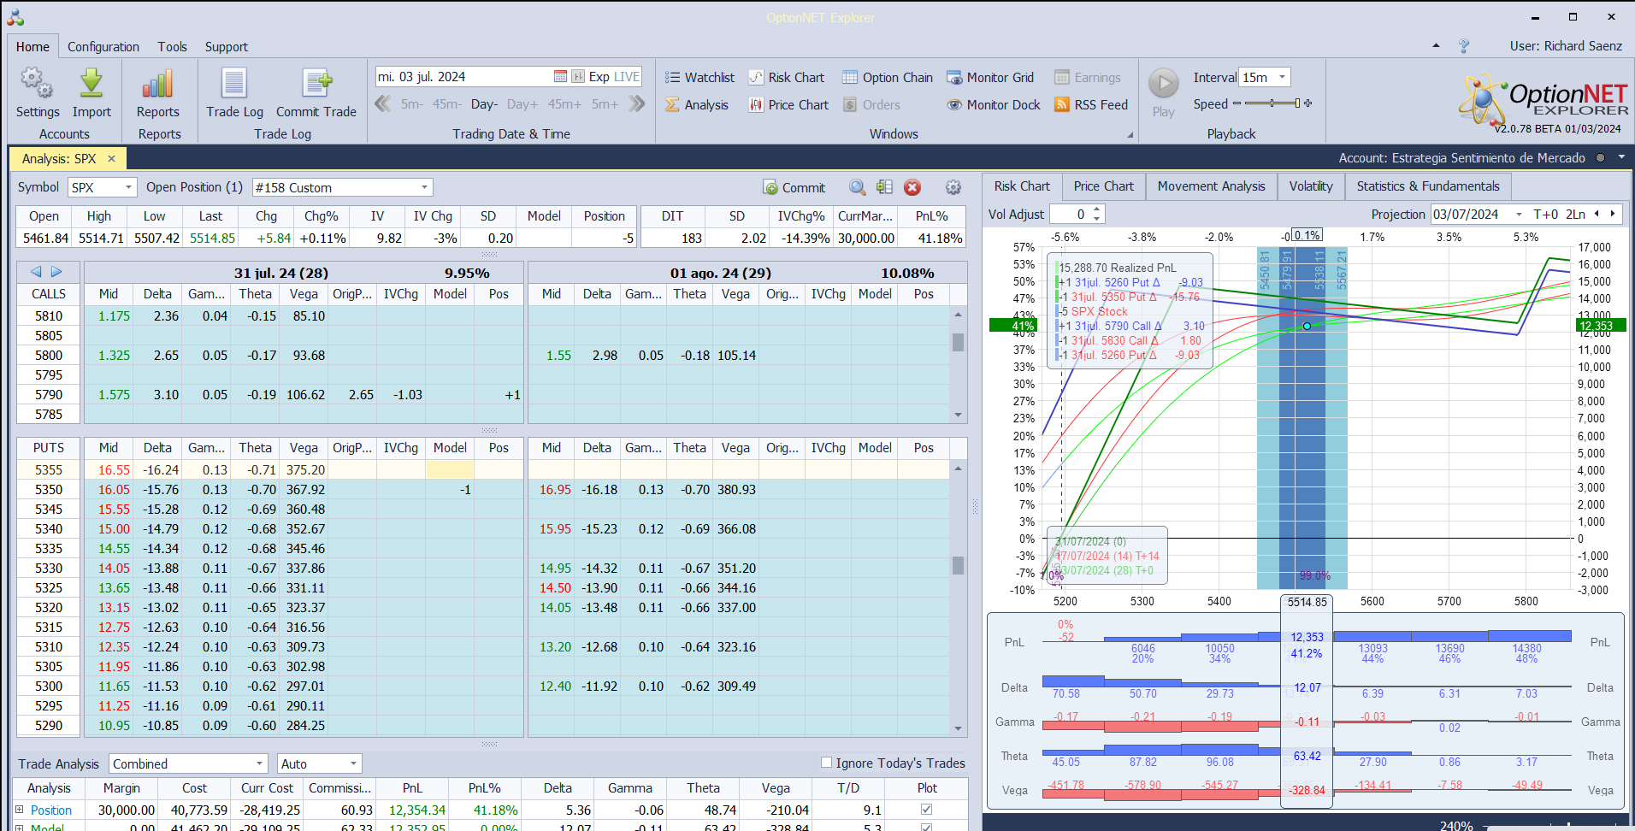This screenshot has height=831, width=1635.
Task: Switch to the Configuration ribbon tab
Action: point(103,47)
